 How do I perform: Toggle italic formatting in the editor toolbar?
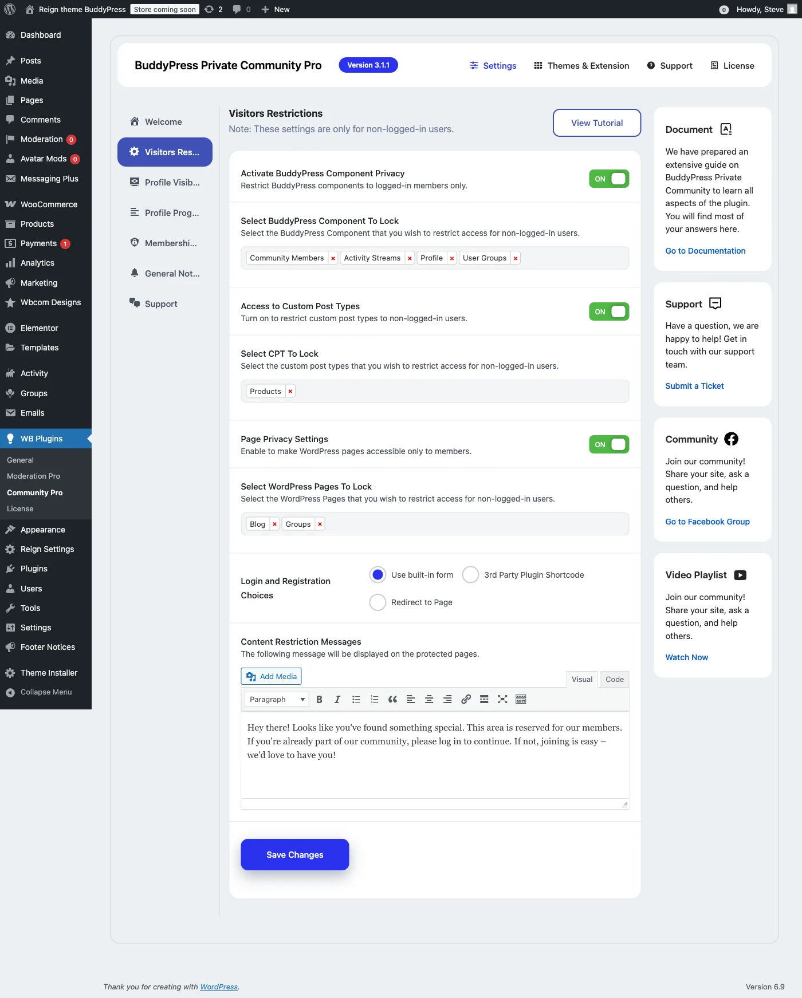coord(337,699)
